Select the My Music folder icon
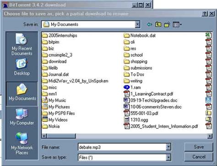The image size is (217, 166). 45,100
